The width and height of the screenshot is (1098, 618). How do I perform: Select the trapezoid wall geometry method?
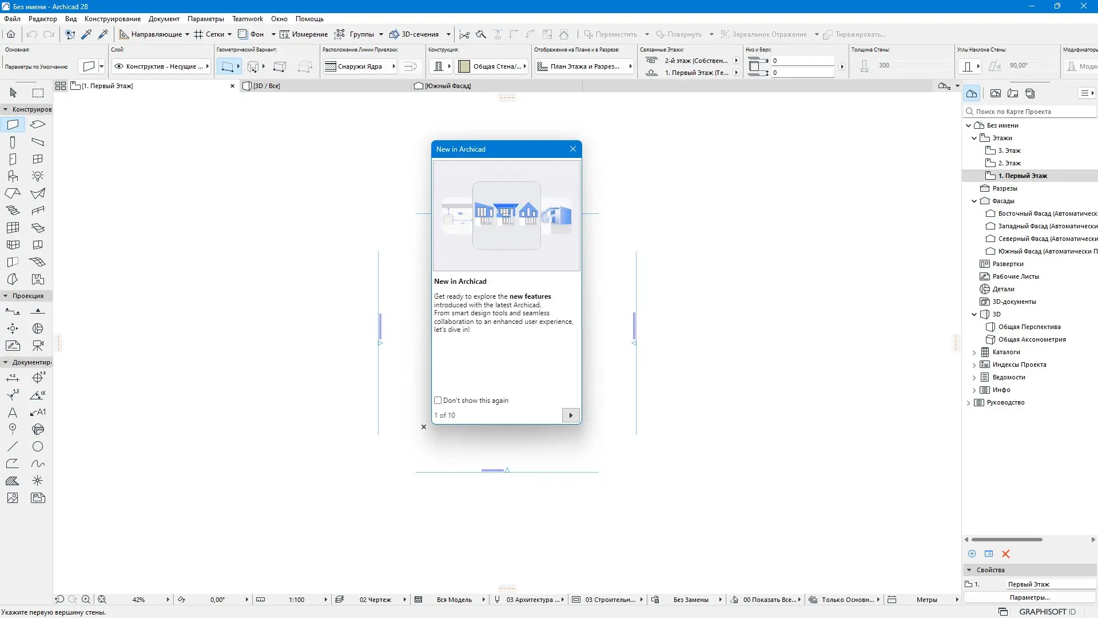pos(279,66)
